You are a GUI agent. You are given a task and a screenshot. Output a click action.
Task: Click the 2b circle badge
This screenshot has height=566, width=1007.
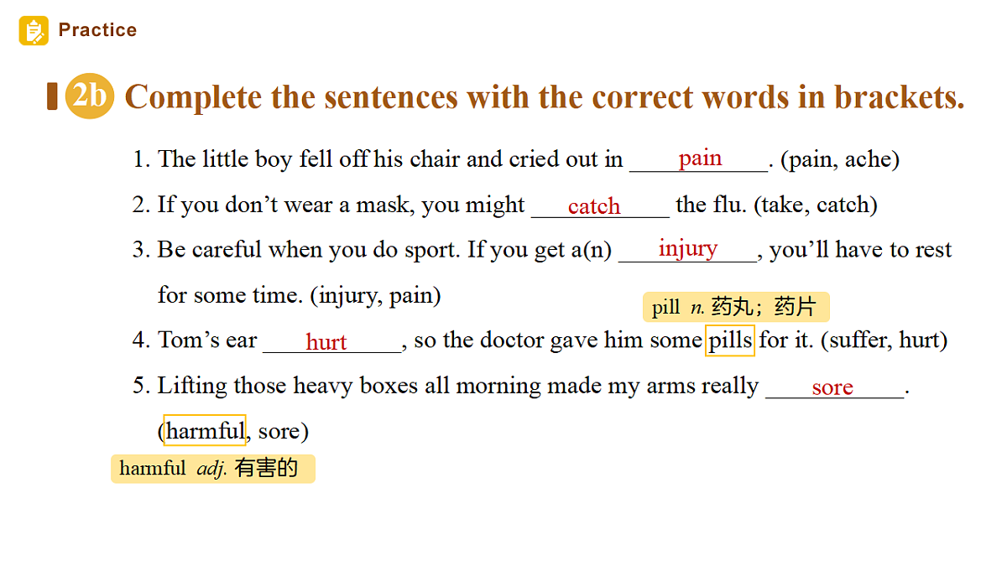coord(90,96)
